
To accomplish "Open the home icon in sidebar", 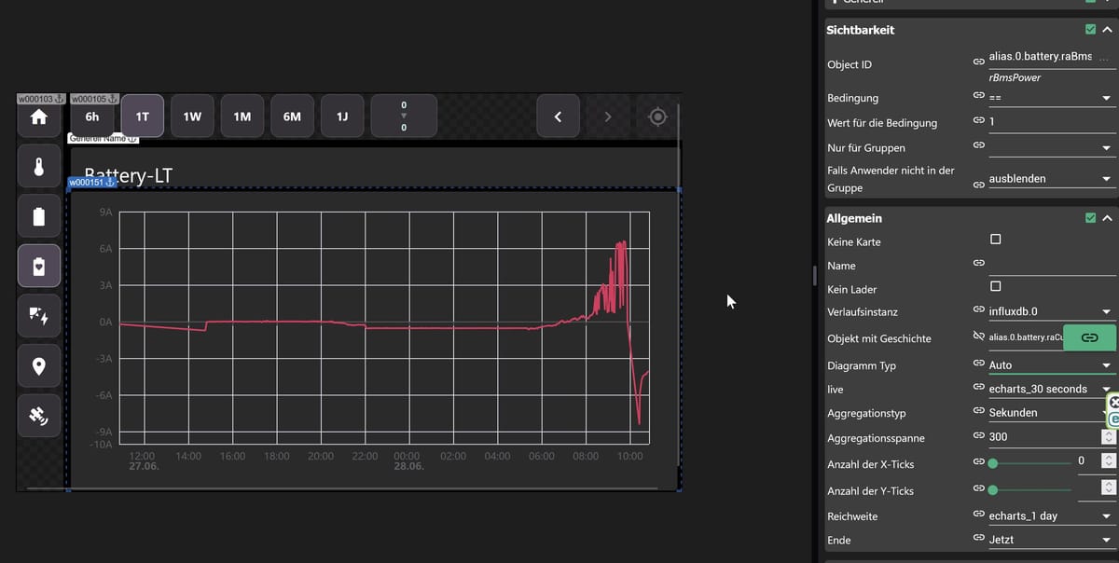I will [38, 117].
